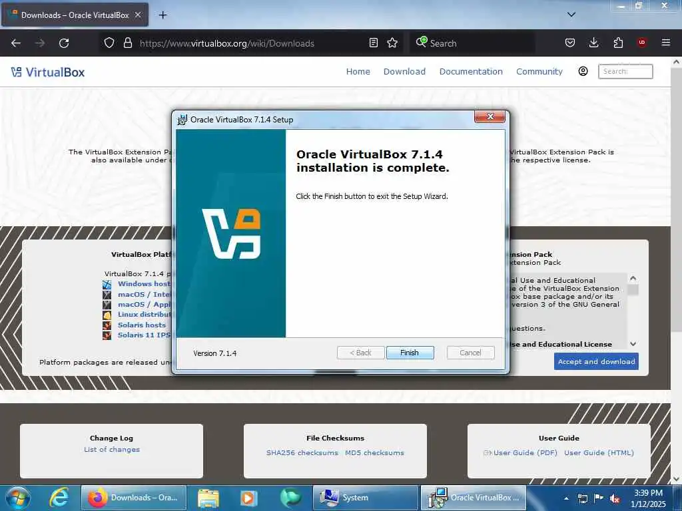
Task: Open the Firefox downloads arrow icon
Action: (593, 43)
